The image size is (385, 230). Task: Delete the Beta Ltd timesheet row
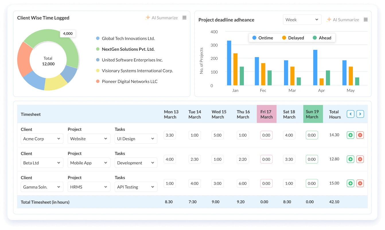tap(360, 159)
